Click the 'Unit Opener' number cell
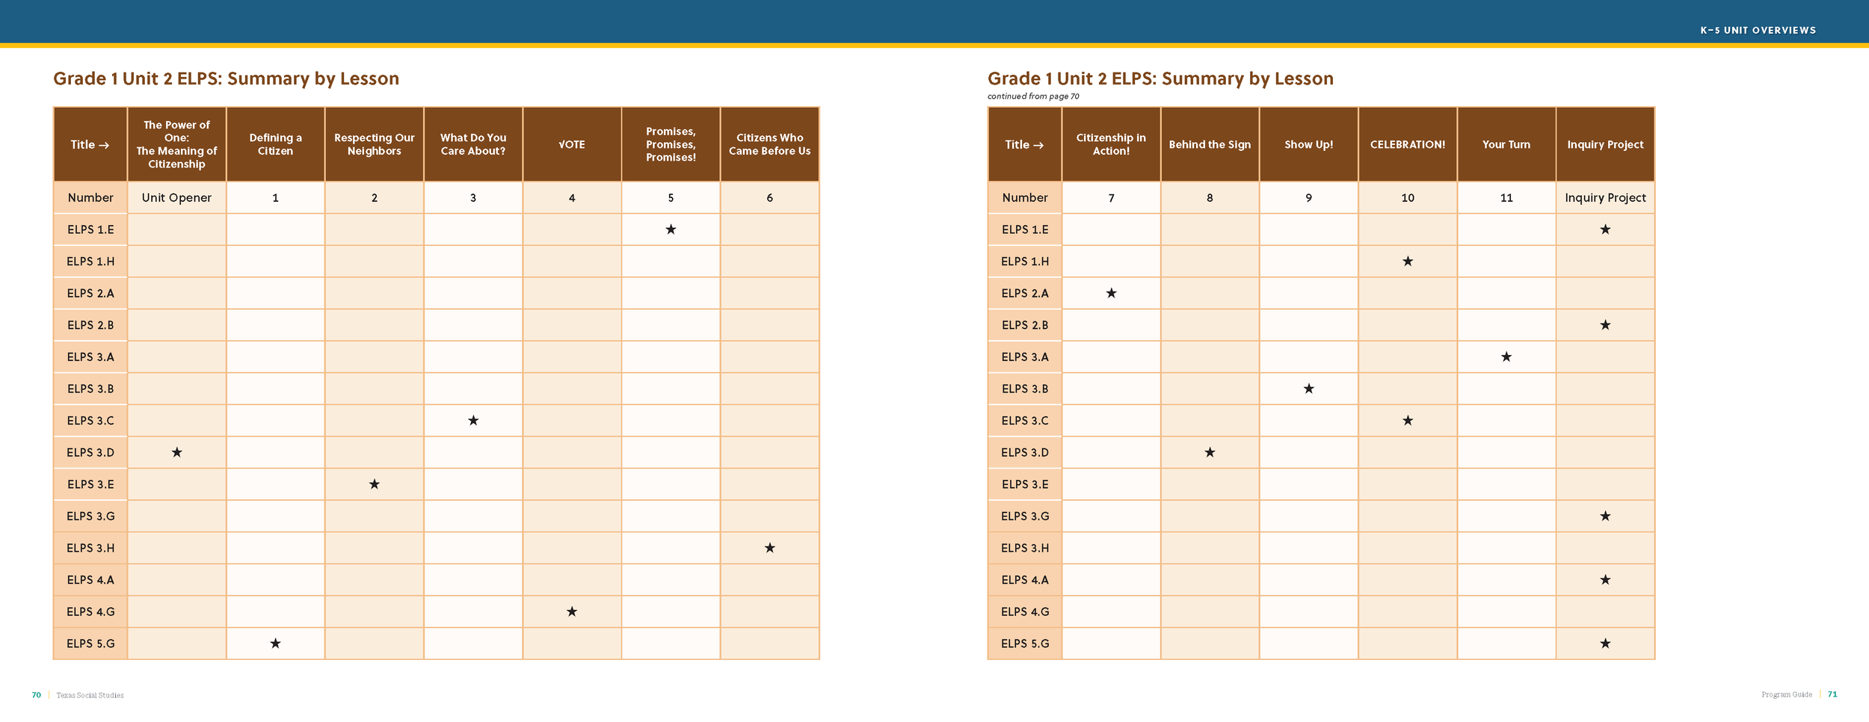Screen dimensions: 1869x722 click(x=176, y=197)
